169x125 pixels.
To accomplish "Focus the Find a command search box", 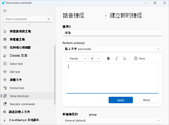I will point(28,19).
